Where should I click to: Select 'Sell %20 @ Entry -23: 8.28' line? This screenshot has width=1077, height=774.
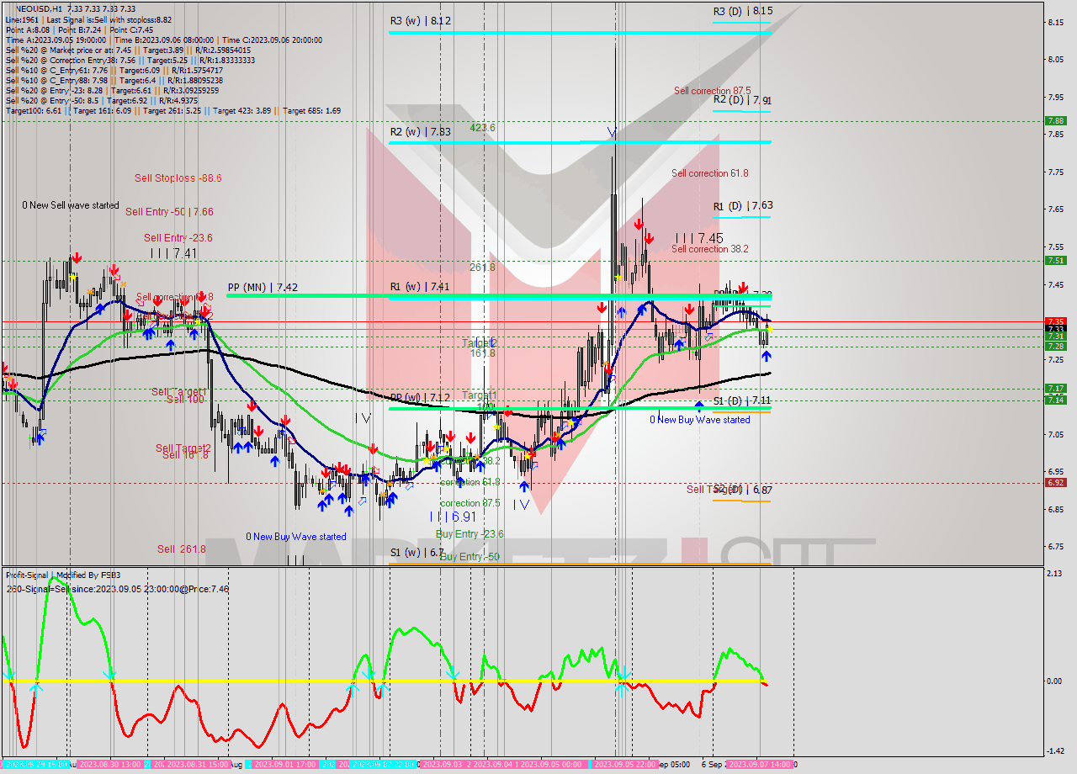point(112,90)
